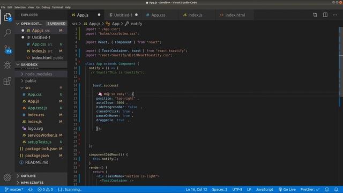Open the Manage gear in activity bar

point(7,177)
